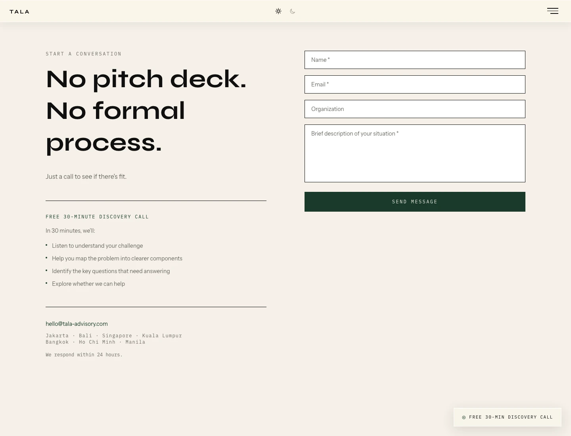The width and height of the screenshot is (571, 436).
Task: Select 'In 30 minutes, we'll:' text
Action: point(70,231)
